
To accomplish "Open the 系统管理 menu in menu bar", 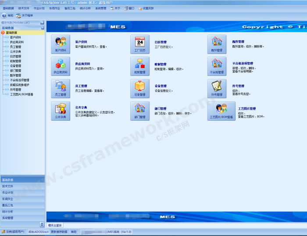I will [x=100, y=8].
